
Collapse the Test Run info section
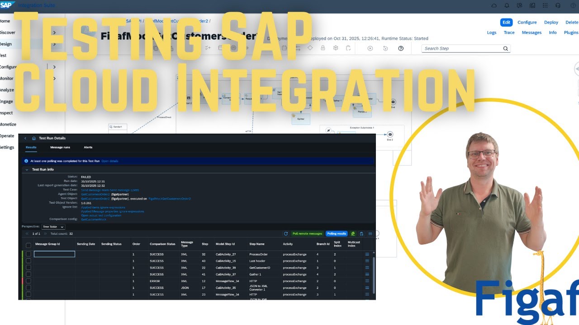[27, 170]
